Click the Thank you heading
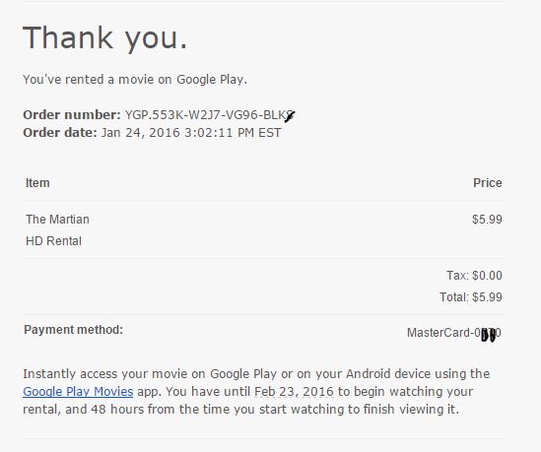 pyautogui.click(x=104, y=38)
